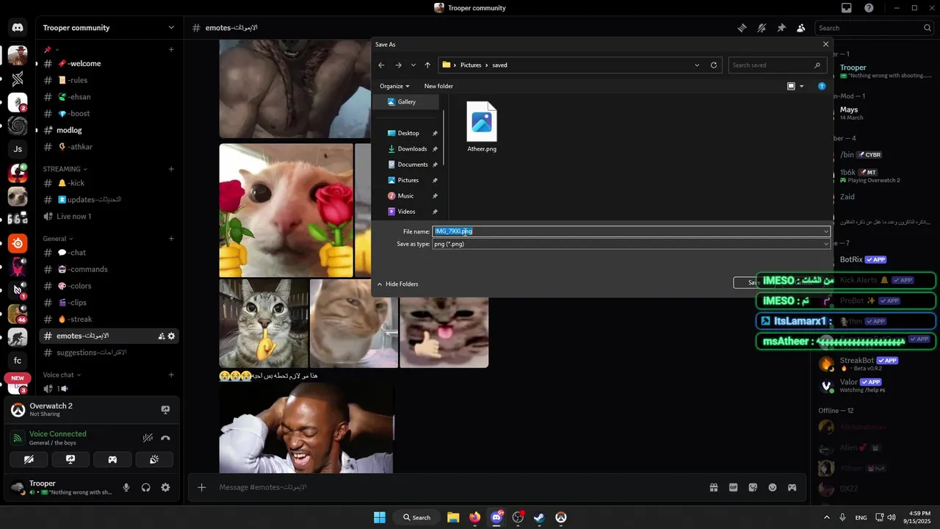Image resolution: width=940 pixels, height=529 pixels.
Task: Open File name history dropdown arrow
Action: coord(826,231)
